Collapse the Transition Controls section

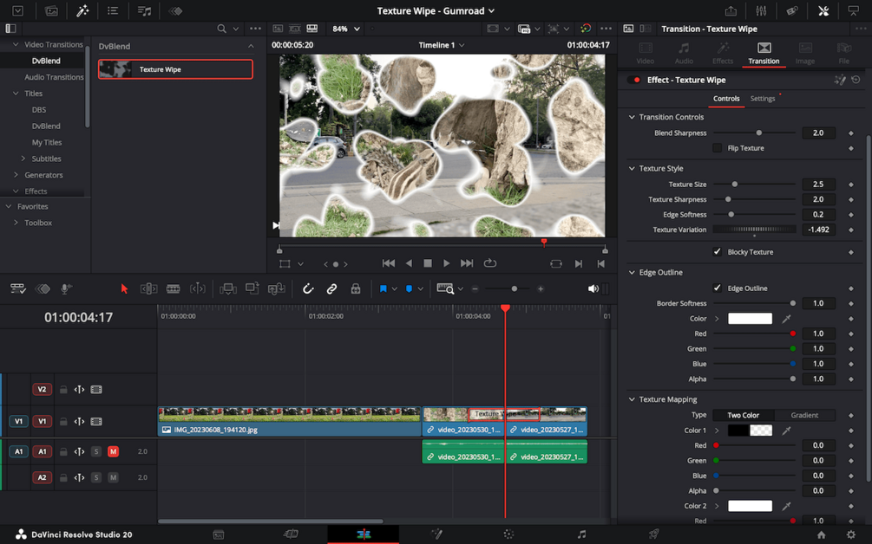pyautogui.click(x=632, y=117)
